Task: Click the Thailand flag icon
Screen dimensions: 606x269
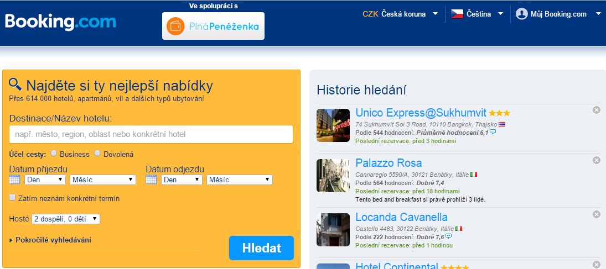Action: click(502, 124)
